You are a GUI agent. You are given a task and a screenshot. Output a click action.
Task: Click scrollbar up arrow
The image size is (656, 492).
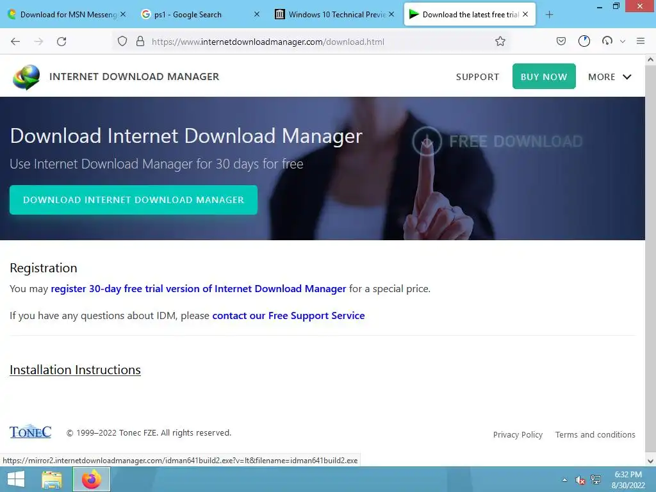(650, 60)
